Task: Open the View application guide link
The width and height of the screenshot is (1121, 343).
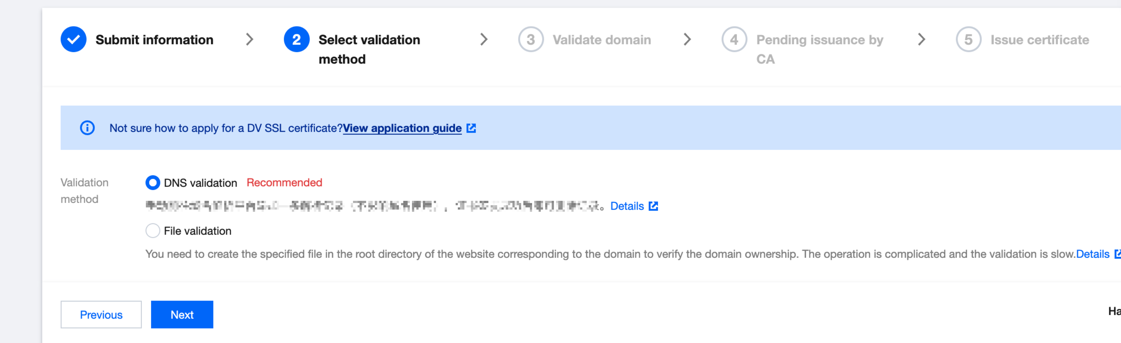Action: click(x=402, y=128)
